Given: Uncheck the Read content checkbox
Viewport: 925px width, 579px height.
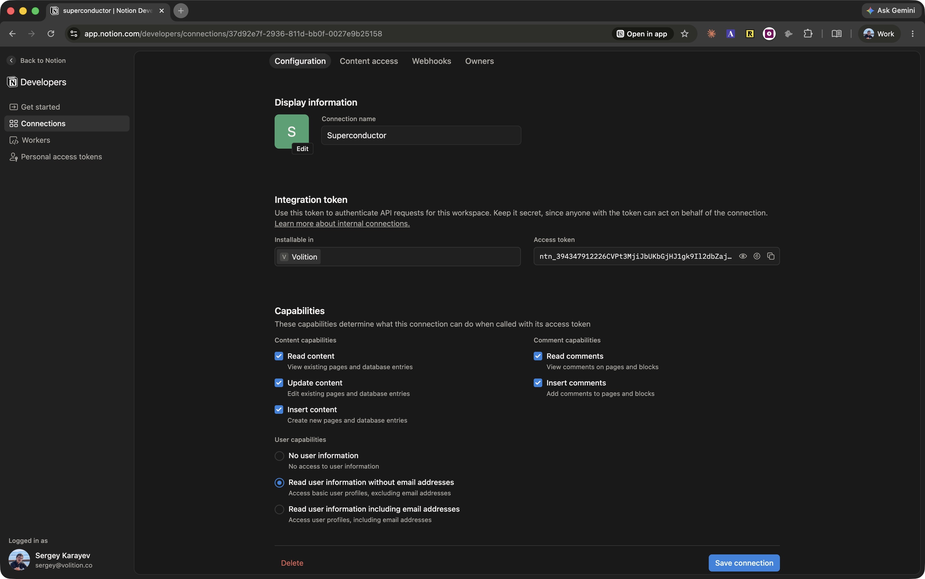Looking at the screenshot, I should click(x=279, y=356).
